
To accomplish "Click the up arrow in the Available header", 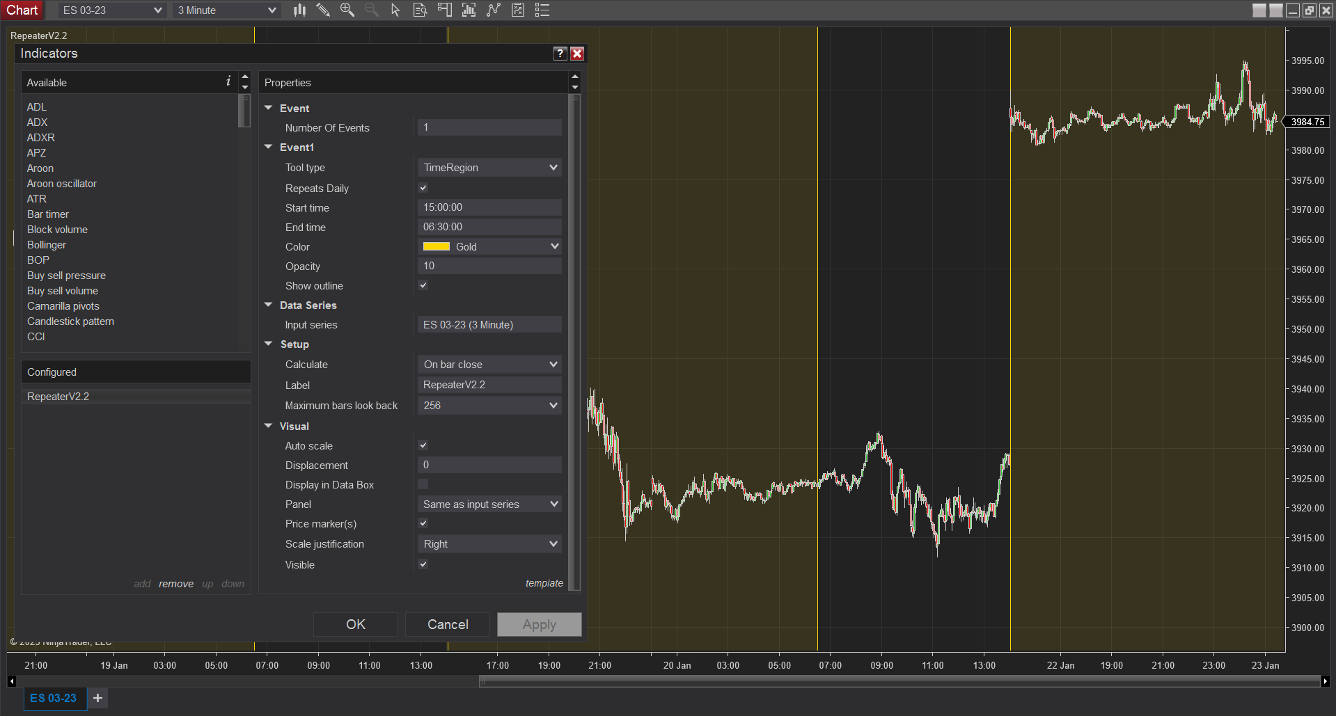I will coord(244,77).
